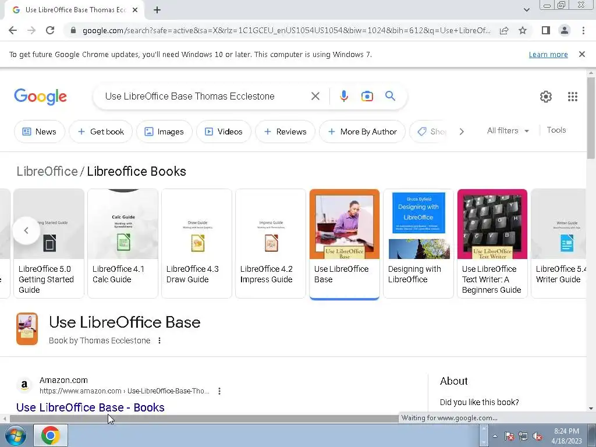
Task: Start voice search with microphone
Action: click(x=343, y=96)
